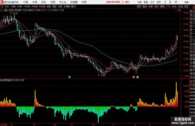
Task: Click the 游客 guest account label
Action: [x=186, y=2]
